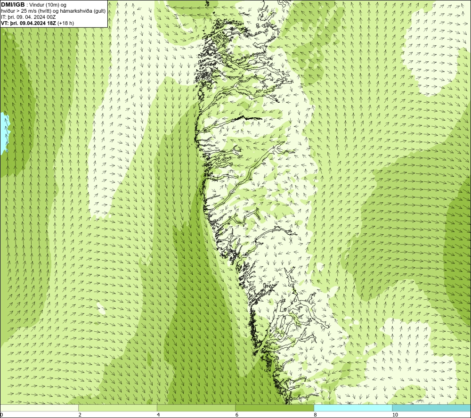Click the legend label '6'
Viewport: 471px width, 418px height.
tap(237, 415)
